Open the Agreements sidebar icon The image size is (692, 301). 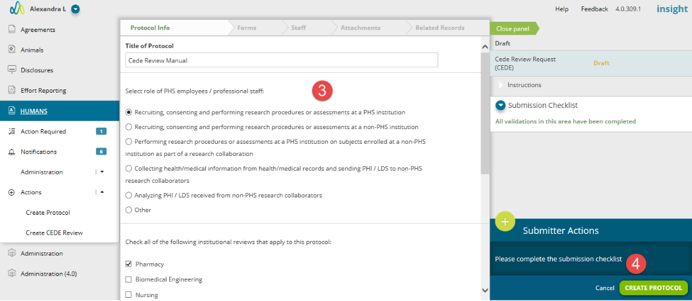tap(12, 30)
